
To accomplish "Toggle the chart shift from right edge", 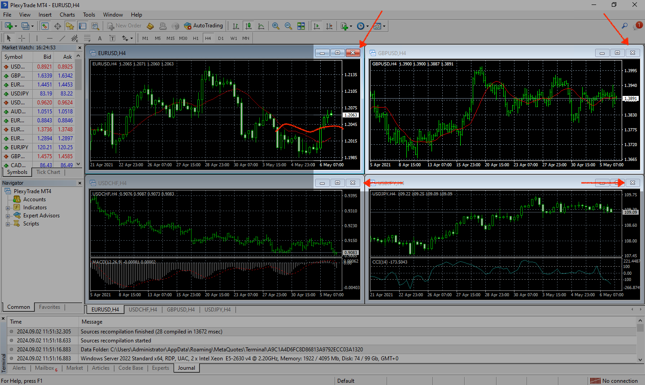I will click(x=330, y=26).
